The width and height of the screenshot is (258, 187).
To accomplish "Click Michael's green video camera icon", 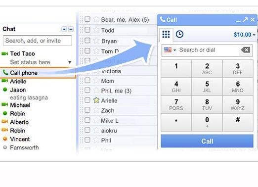I will point(4,104).
